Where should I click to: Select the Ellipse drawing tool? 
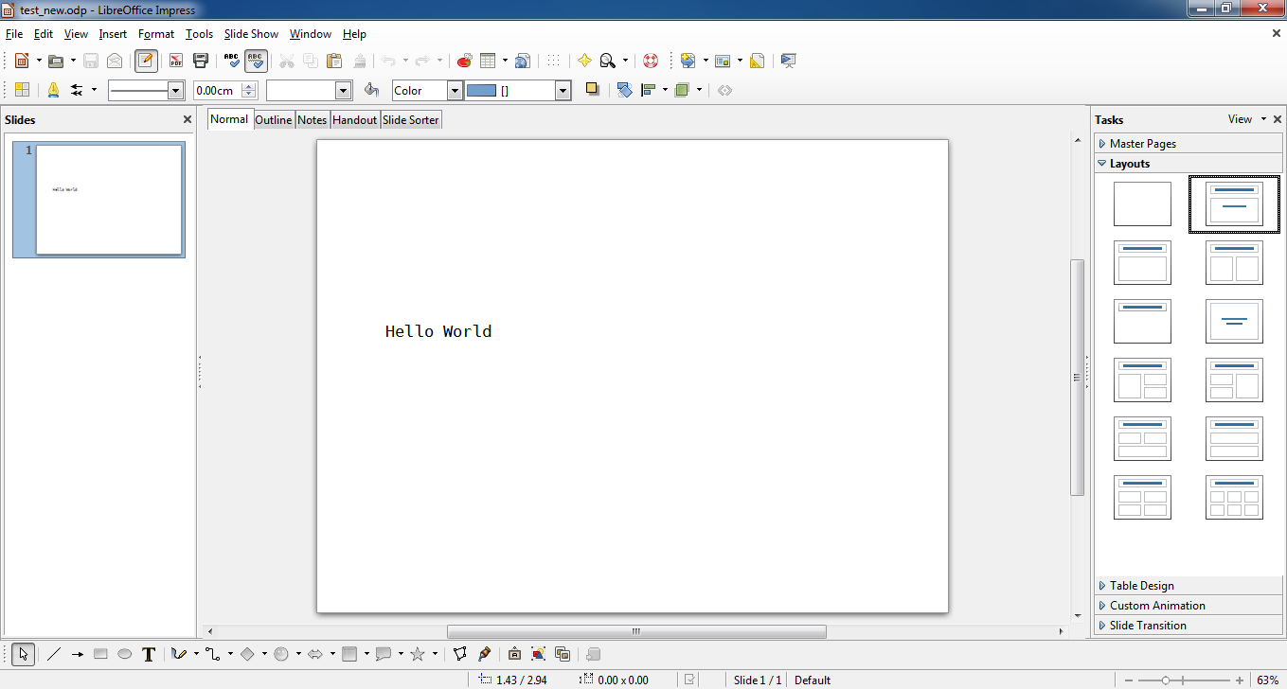[124, 654]
